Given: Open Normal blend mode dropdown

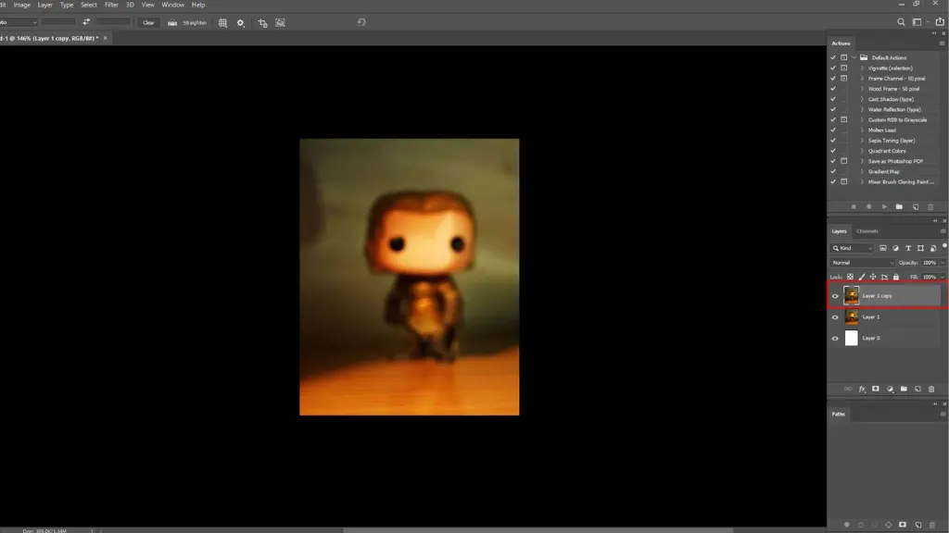Looking at the screenshot, I should pyautogui.click(x=863, y=263).
